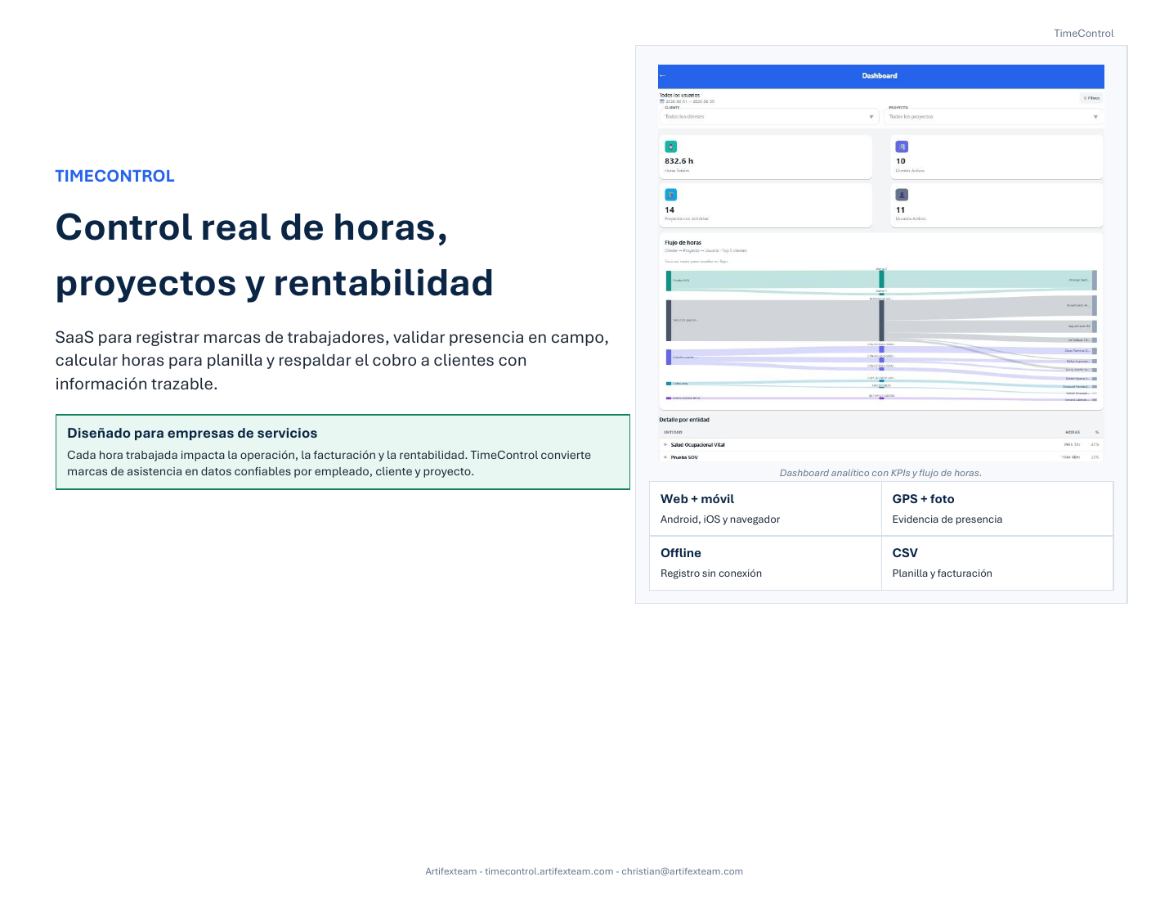Click the footer with timecontrol.artifexteam.com
The width and height of the screenshot is (1169, 904).
coord(584,871)
